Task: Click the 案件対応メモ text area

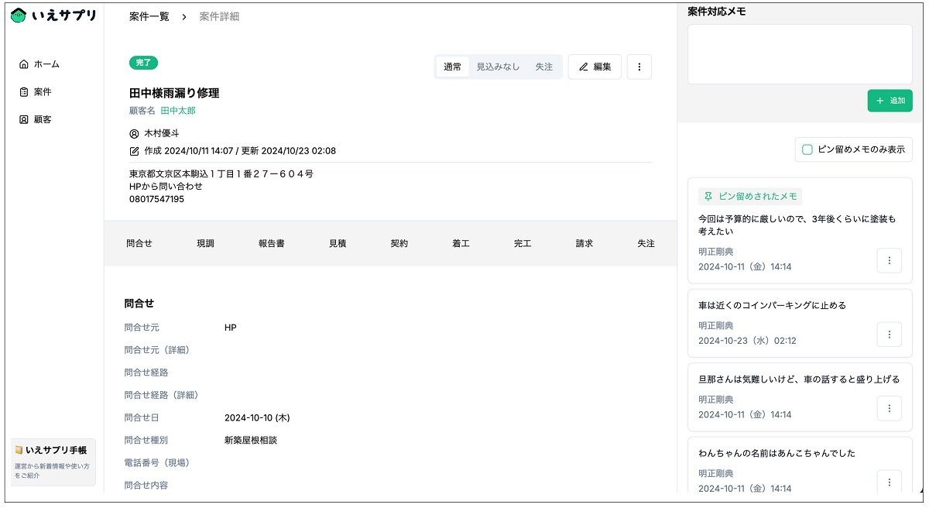Action: coord(799,54)
